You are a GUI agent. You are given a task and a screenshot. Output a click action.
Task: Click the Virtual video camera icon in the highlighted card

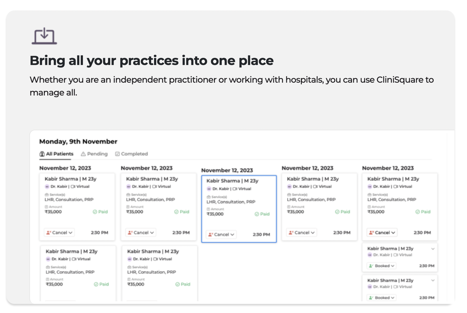235,189
